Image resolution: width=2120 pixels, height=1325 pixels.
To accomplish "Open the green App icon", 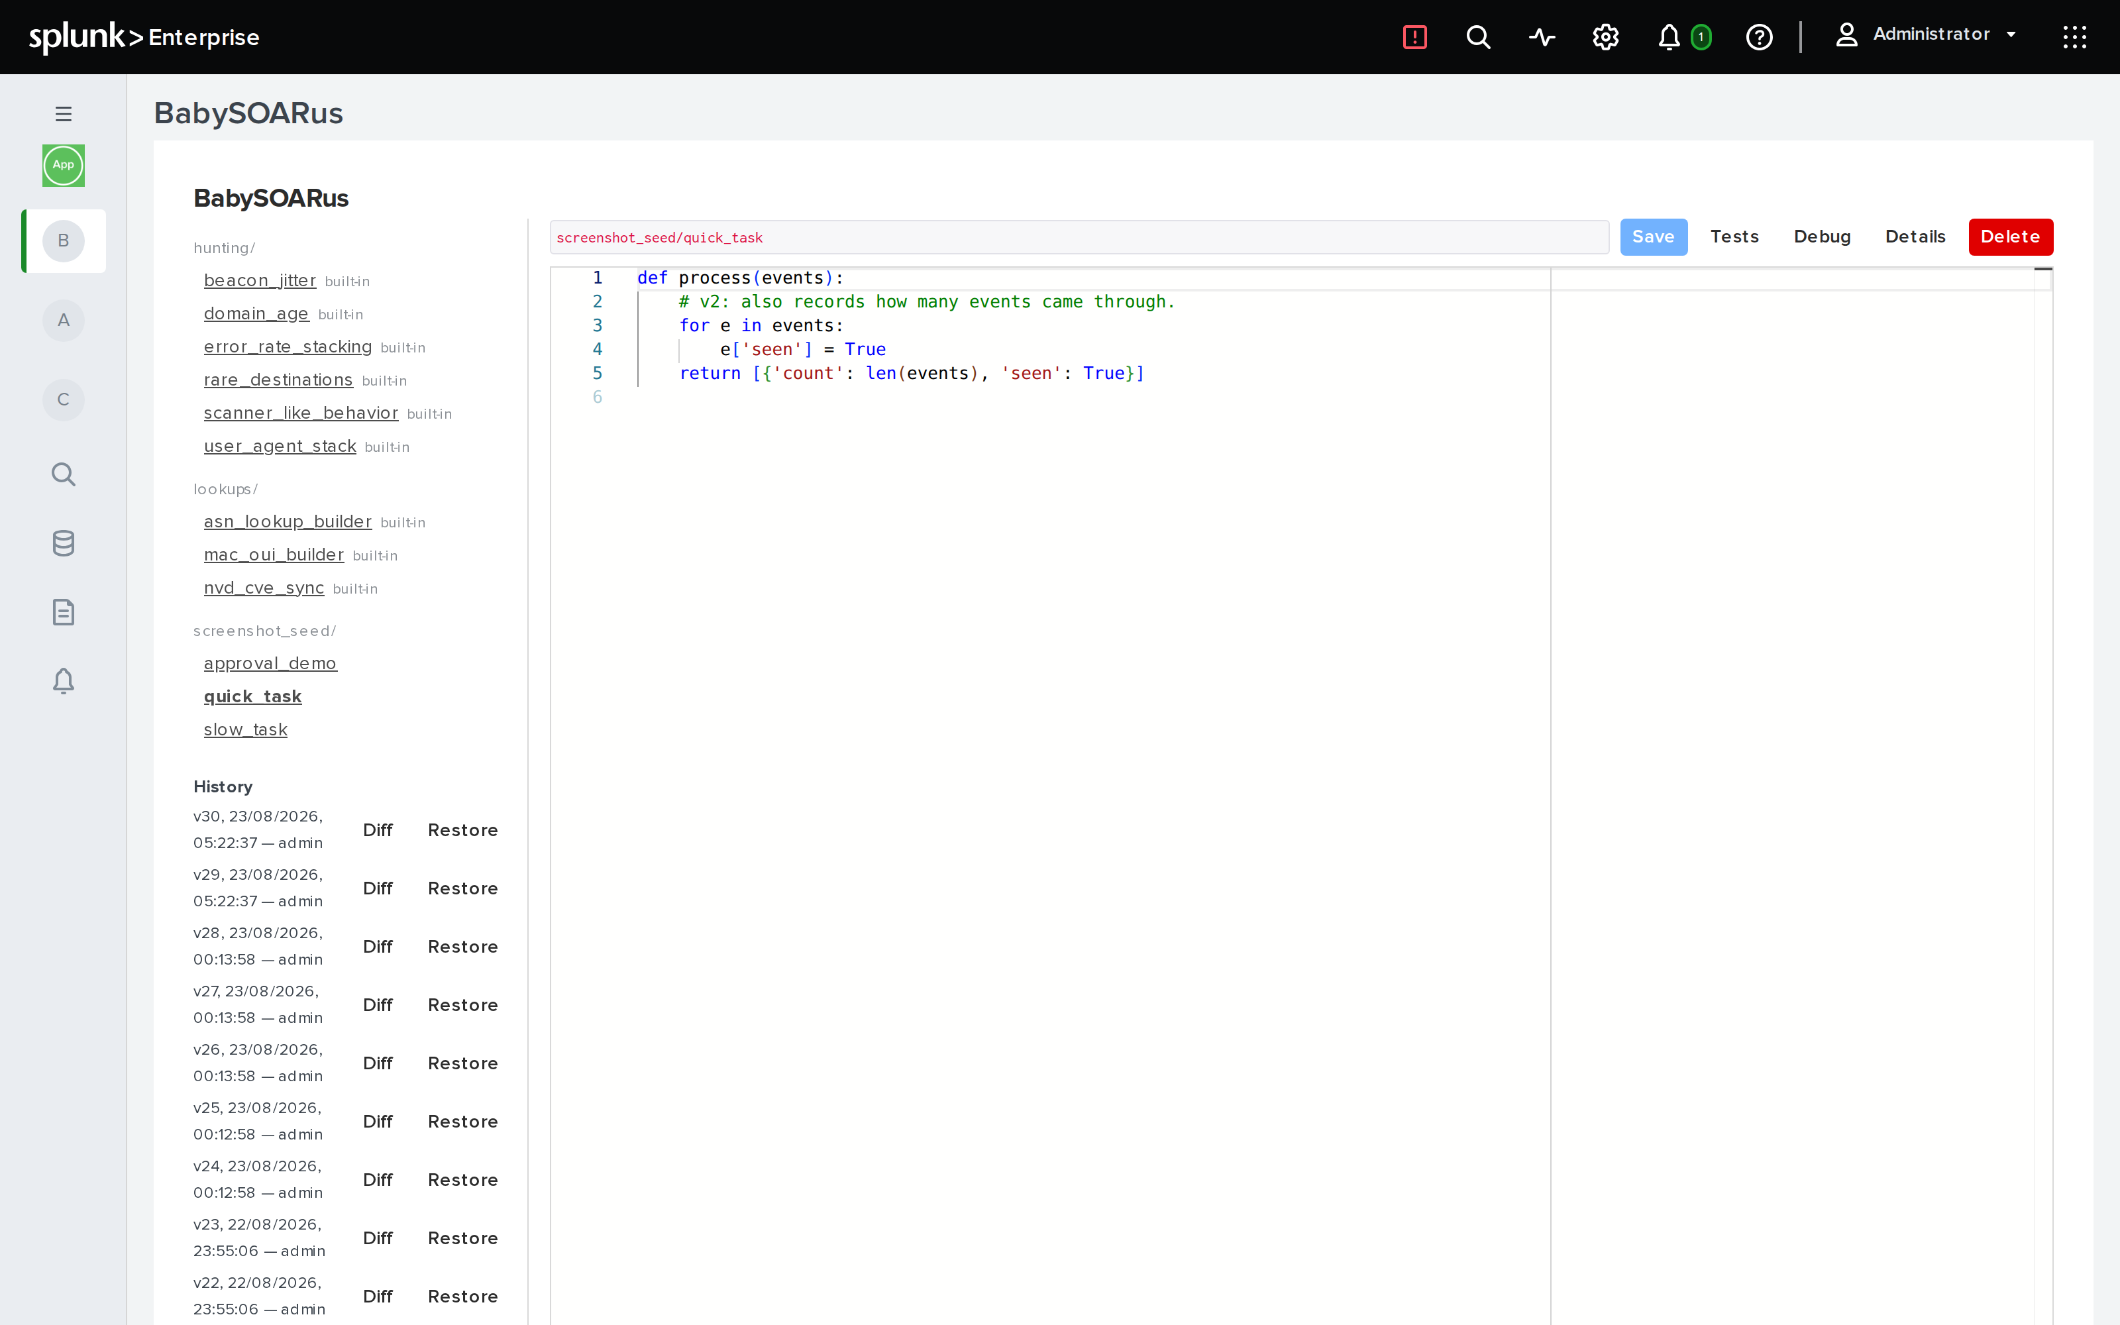I will tap(63, 166).
